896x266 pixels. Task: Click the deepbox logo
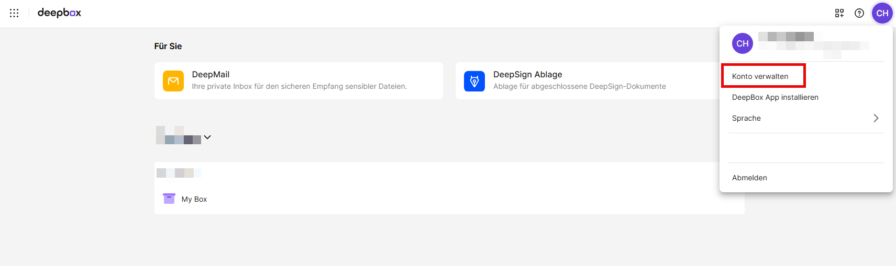(59, 13)
